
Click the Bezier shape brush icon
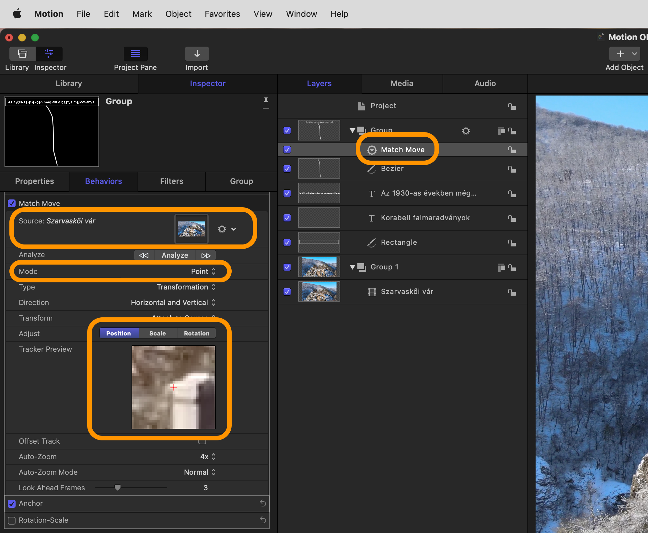coord(372,169)
